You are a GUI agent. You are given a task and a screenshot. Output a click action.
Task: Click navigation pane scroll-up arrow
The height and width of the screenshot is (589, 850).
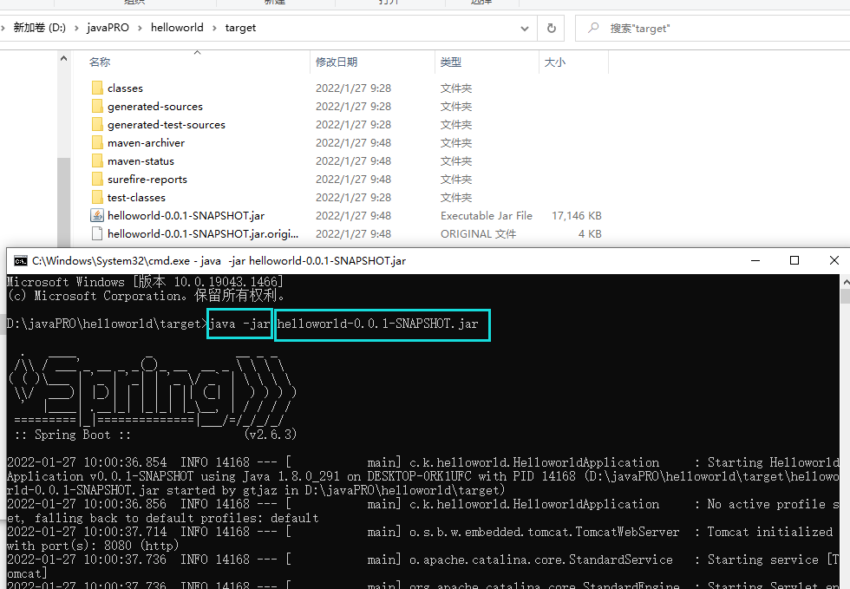[64, 58]
